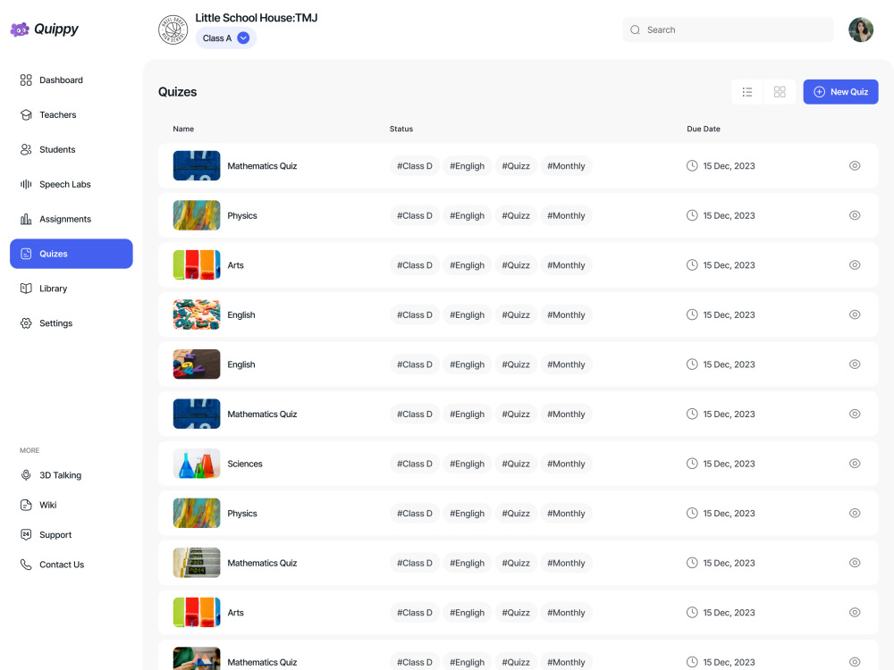Click the school crest logo
Screen dimensions: 894x670
173,30
